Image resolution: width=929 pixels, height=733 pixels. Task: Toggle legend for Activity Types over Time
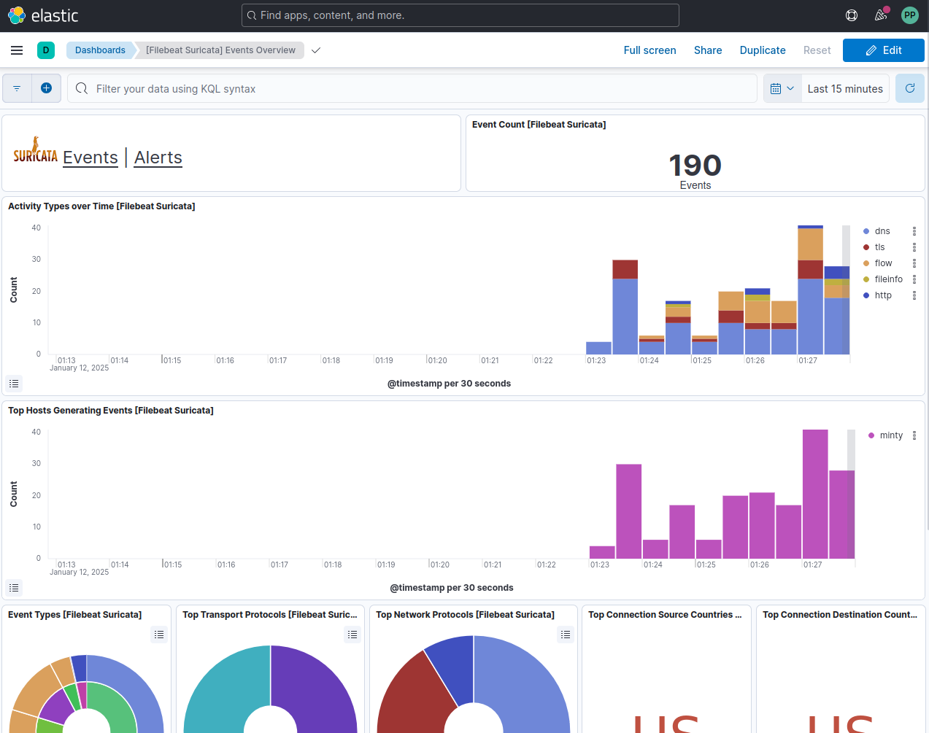click(14, 384)
